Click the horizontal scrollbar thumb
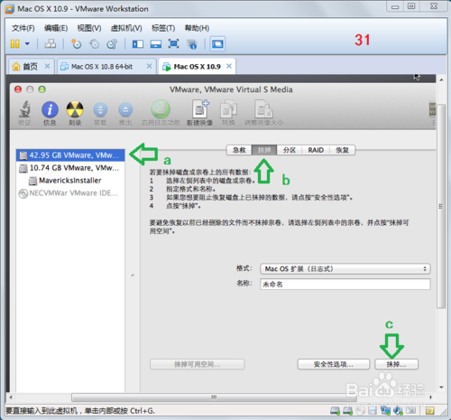The height and width of the screenshot is (420, 451). [x=214, y=397]
